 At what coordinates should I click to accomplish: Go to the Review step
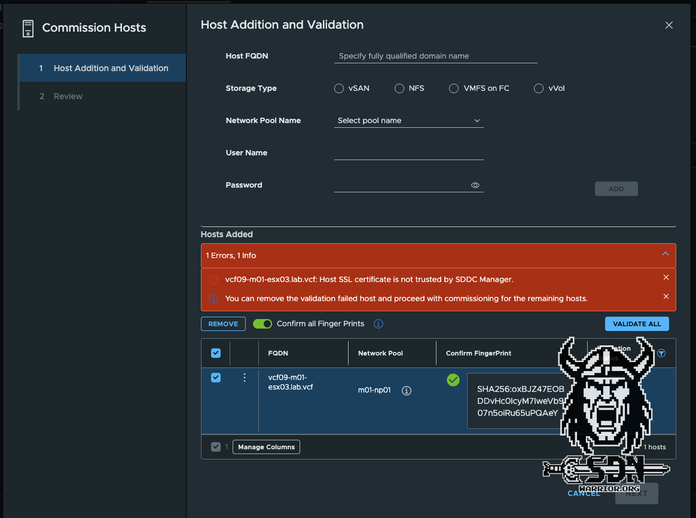pyautogui.click(x=68, y=96)
